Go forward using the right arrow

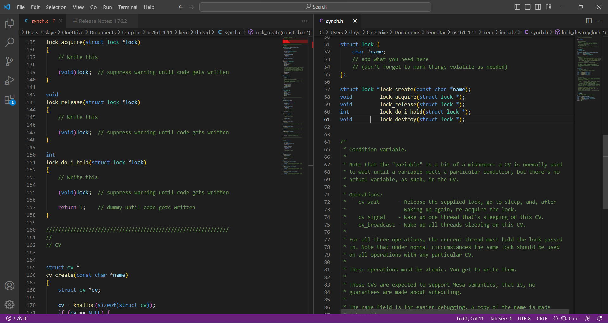tap(191, 7)
